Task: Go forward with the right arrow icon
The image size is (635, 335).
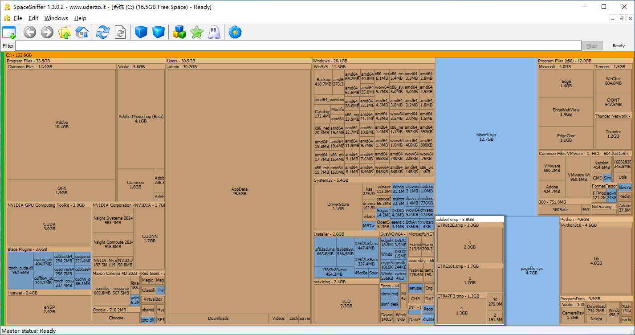Action: tap(47, 32)
